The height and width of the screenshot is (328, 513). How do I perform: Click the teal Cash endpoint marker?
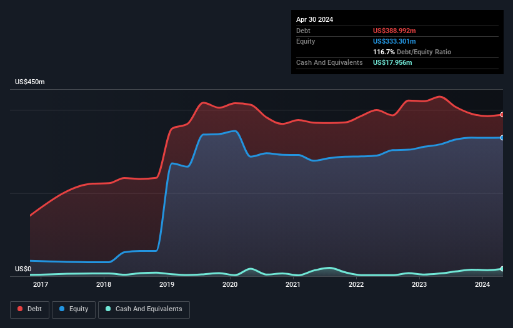[x=502, y=269]
